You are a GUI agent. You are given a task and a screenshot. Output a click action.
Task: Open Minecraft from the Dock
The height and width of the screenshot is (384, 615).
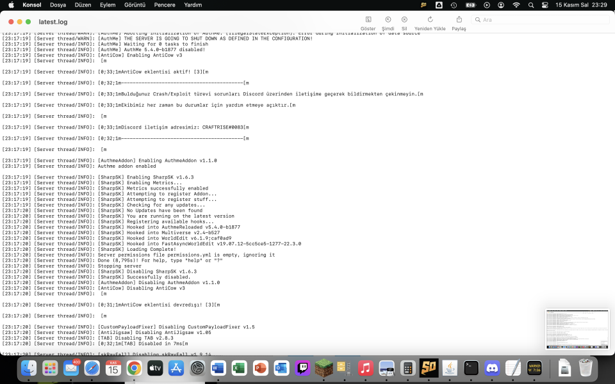323,368
